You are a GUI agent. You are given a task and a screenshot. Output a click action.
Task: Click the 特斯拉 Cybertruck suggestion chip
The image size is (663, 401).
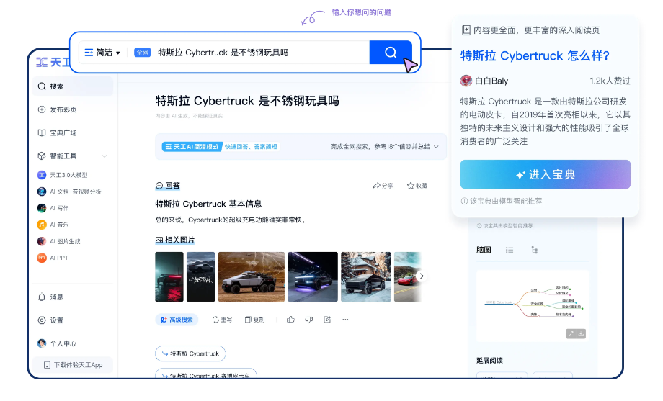click(190, 353)
